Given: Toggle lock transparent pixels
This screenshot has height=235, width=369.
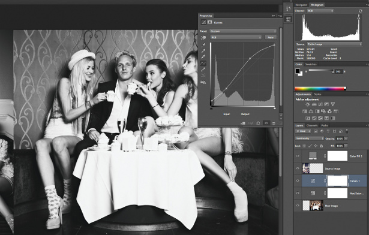Looking at the screenshot, I should tap(304, 146).
